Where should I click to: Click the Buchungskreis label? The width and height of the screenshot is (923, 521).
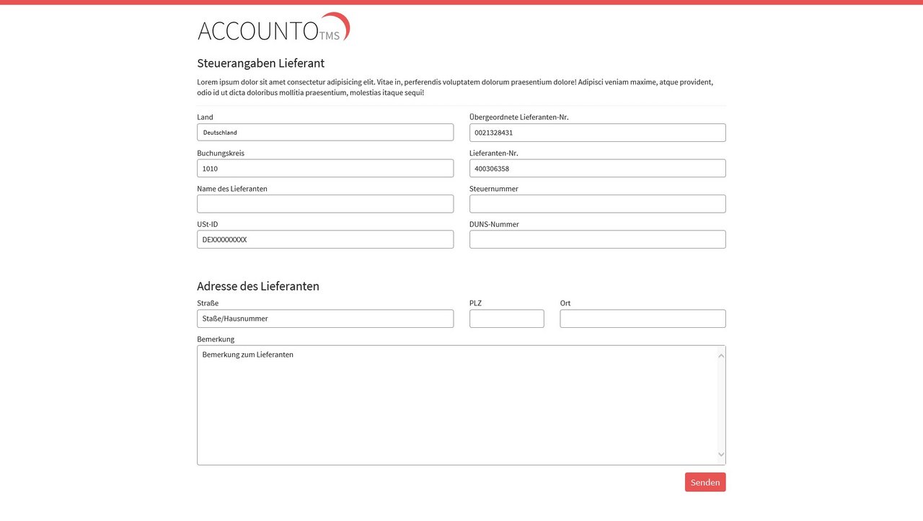(x=221, y=153)
